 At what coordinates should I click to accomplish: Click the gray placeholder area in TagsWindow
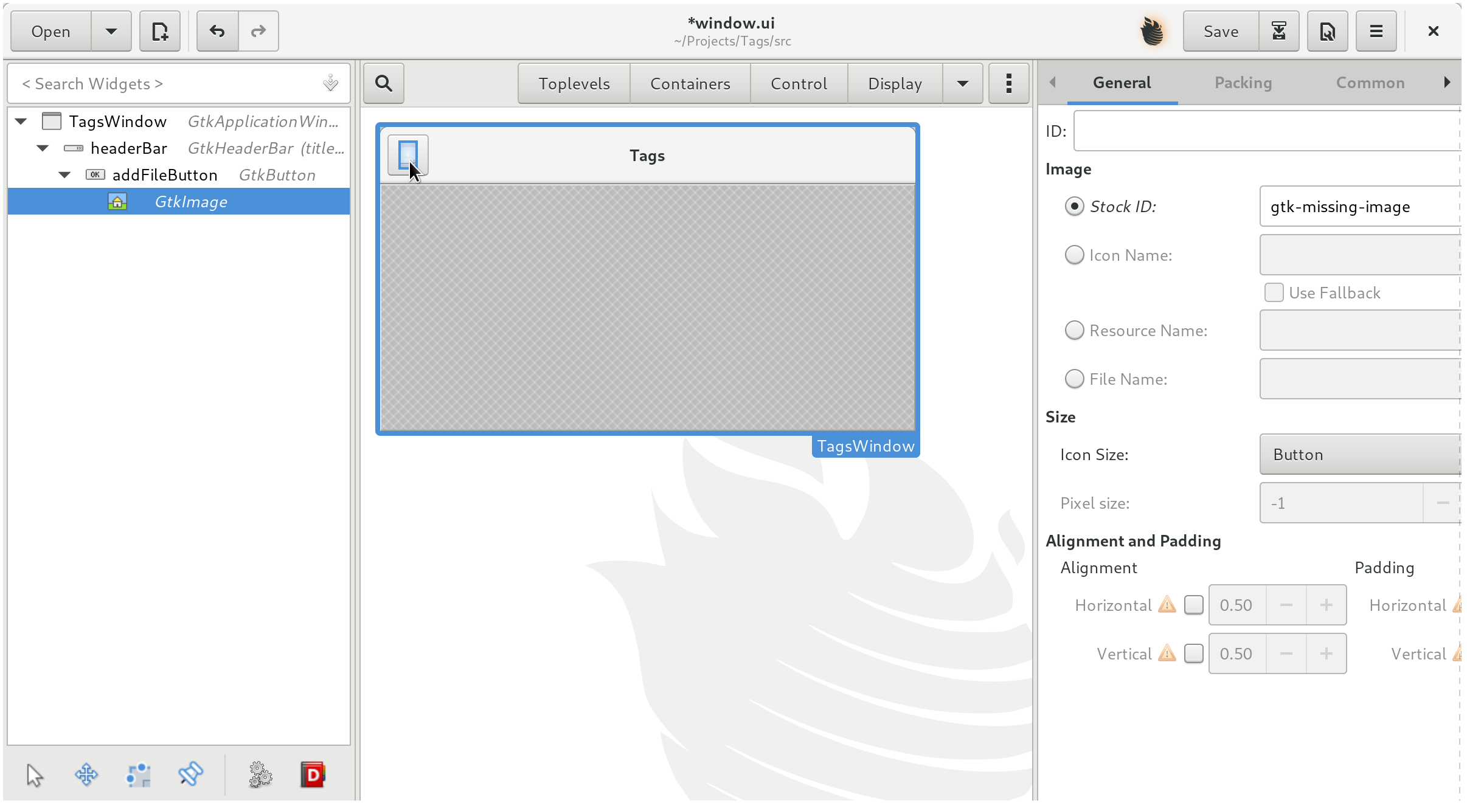click(648, 308)
